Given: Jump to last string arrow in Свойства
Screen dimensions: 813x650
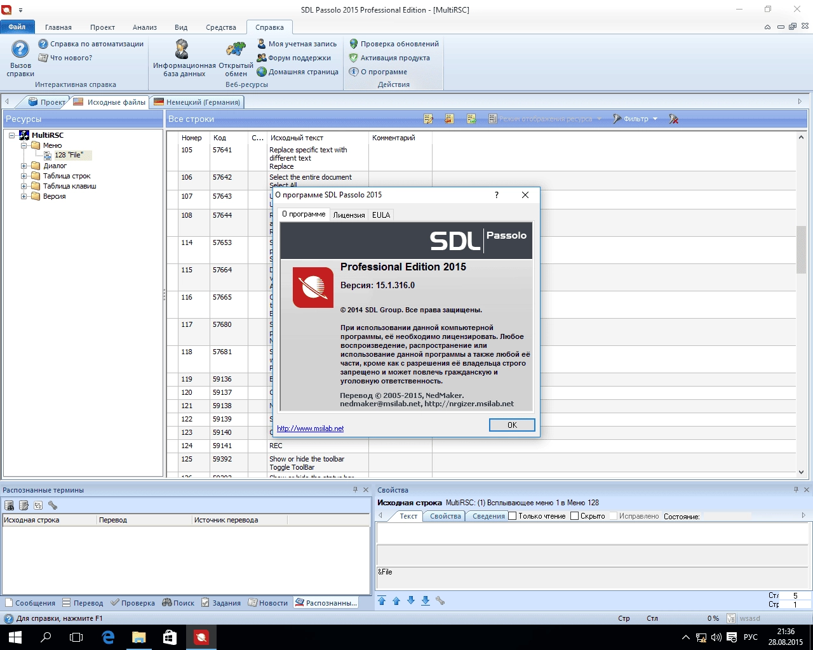Looking at the screenshot, I should [x=426, y=600].
